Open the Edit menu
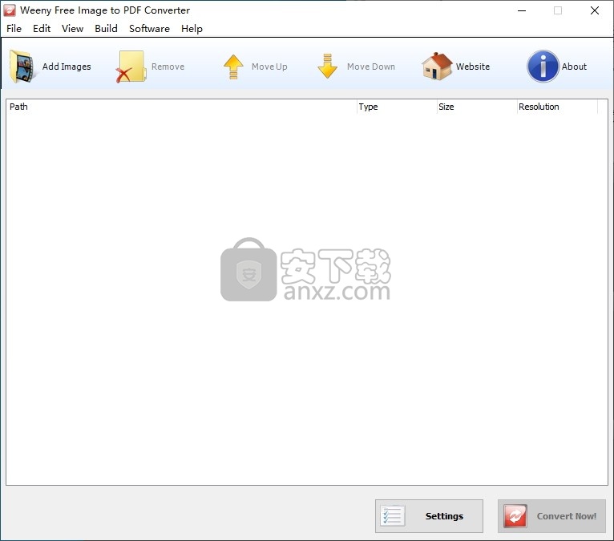614x541 pixels. pyautogui.click(x=42, y=29)
